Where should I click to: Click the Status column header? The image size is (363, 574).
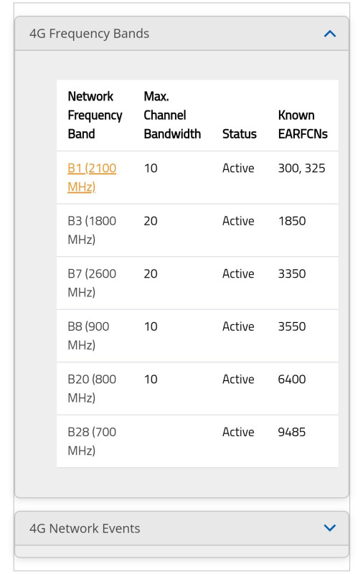[x=240, y=134]
